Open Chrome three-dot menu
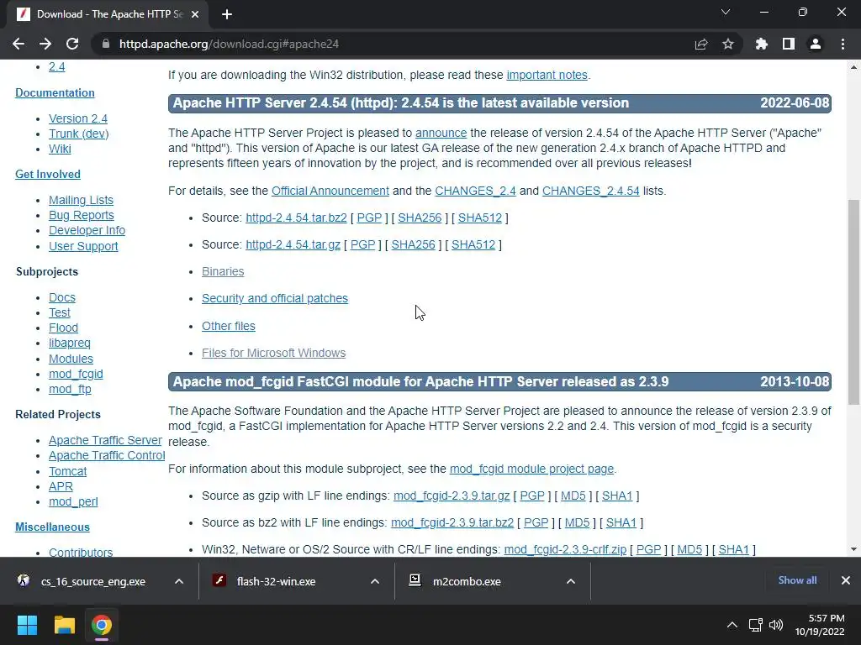Image resolution: width=861 pixels, height=645 pixels. (843, 44)
